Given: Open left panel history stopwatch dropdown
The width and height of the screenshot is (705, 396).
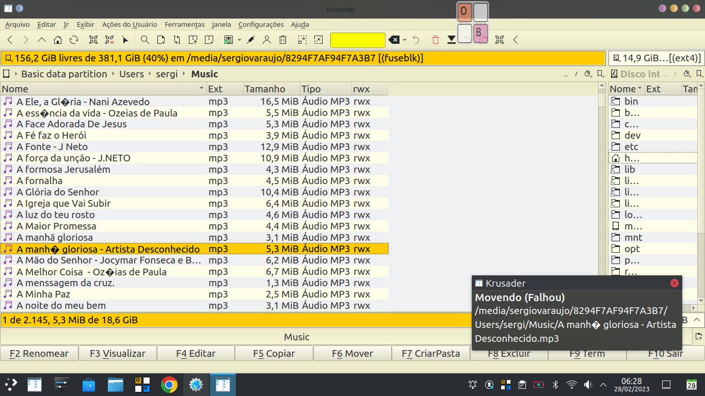Looking at the screenshot, I should [x=588, y=74].
